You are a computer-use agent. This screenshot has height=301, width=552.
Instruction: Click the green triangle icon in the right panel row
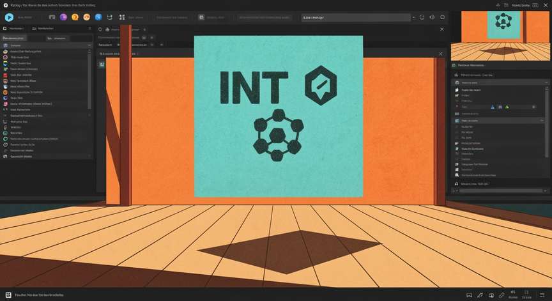507,107
